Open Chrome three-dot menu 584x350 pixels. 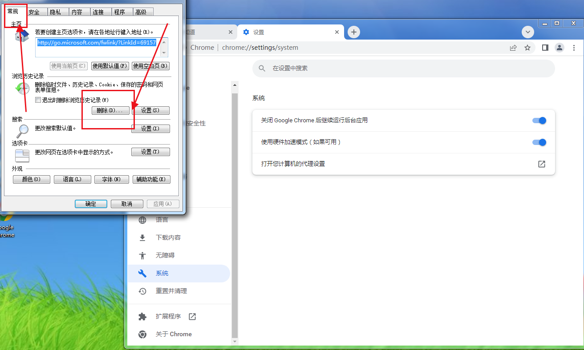click(574, 48)
